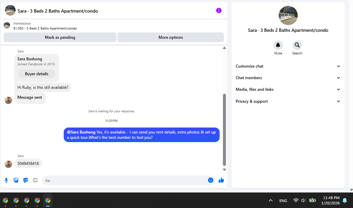This screenshot has width=353, height=208.
Task: Expand Customize chat section
Action: [x=288, y=66]
